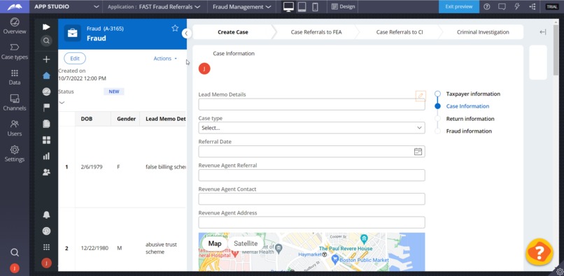Viewport: 564px width, 276px height.
Task: Click the Revenue Agent Referral field
Action: (x=311, y=175)
